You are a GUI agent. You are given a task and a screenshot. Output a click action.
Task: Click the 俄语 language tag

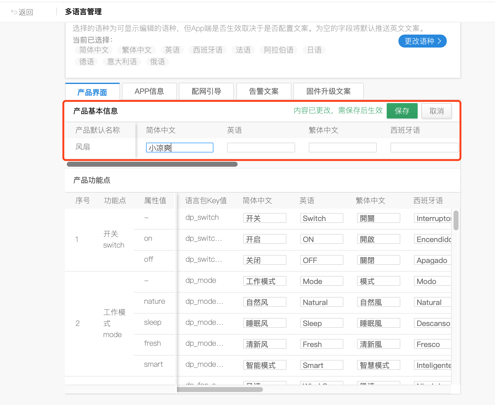(157, 61)
